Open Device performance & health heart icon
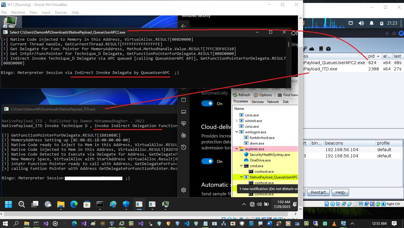This screenshot has width=404, height=228. (184, 123)
